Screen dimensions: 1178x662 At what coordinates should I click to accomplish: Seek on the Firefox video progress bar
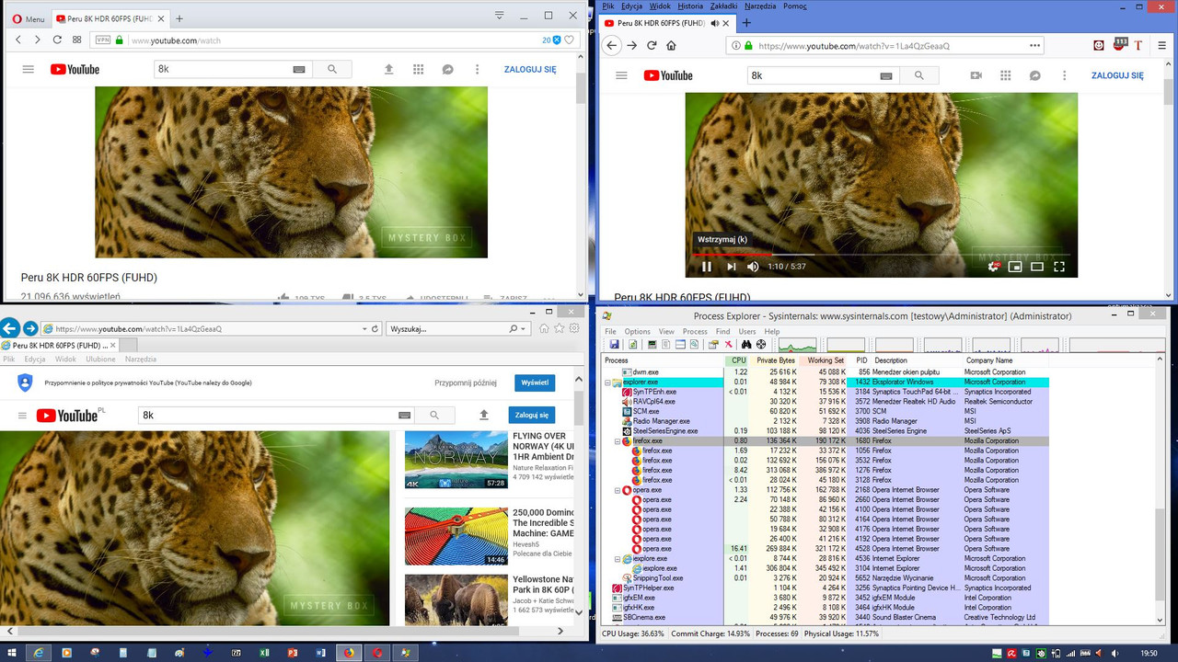(x=881, y=254)
